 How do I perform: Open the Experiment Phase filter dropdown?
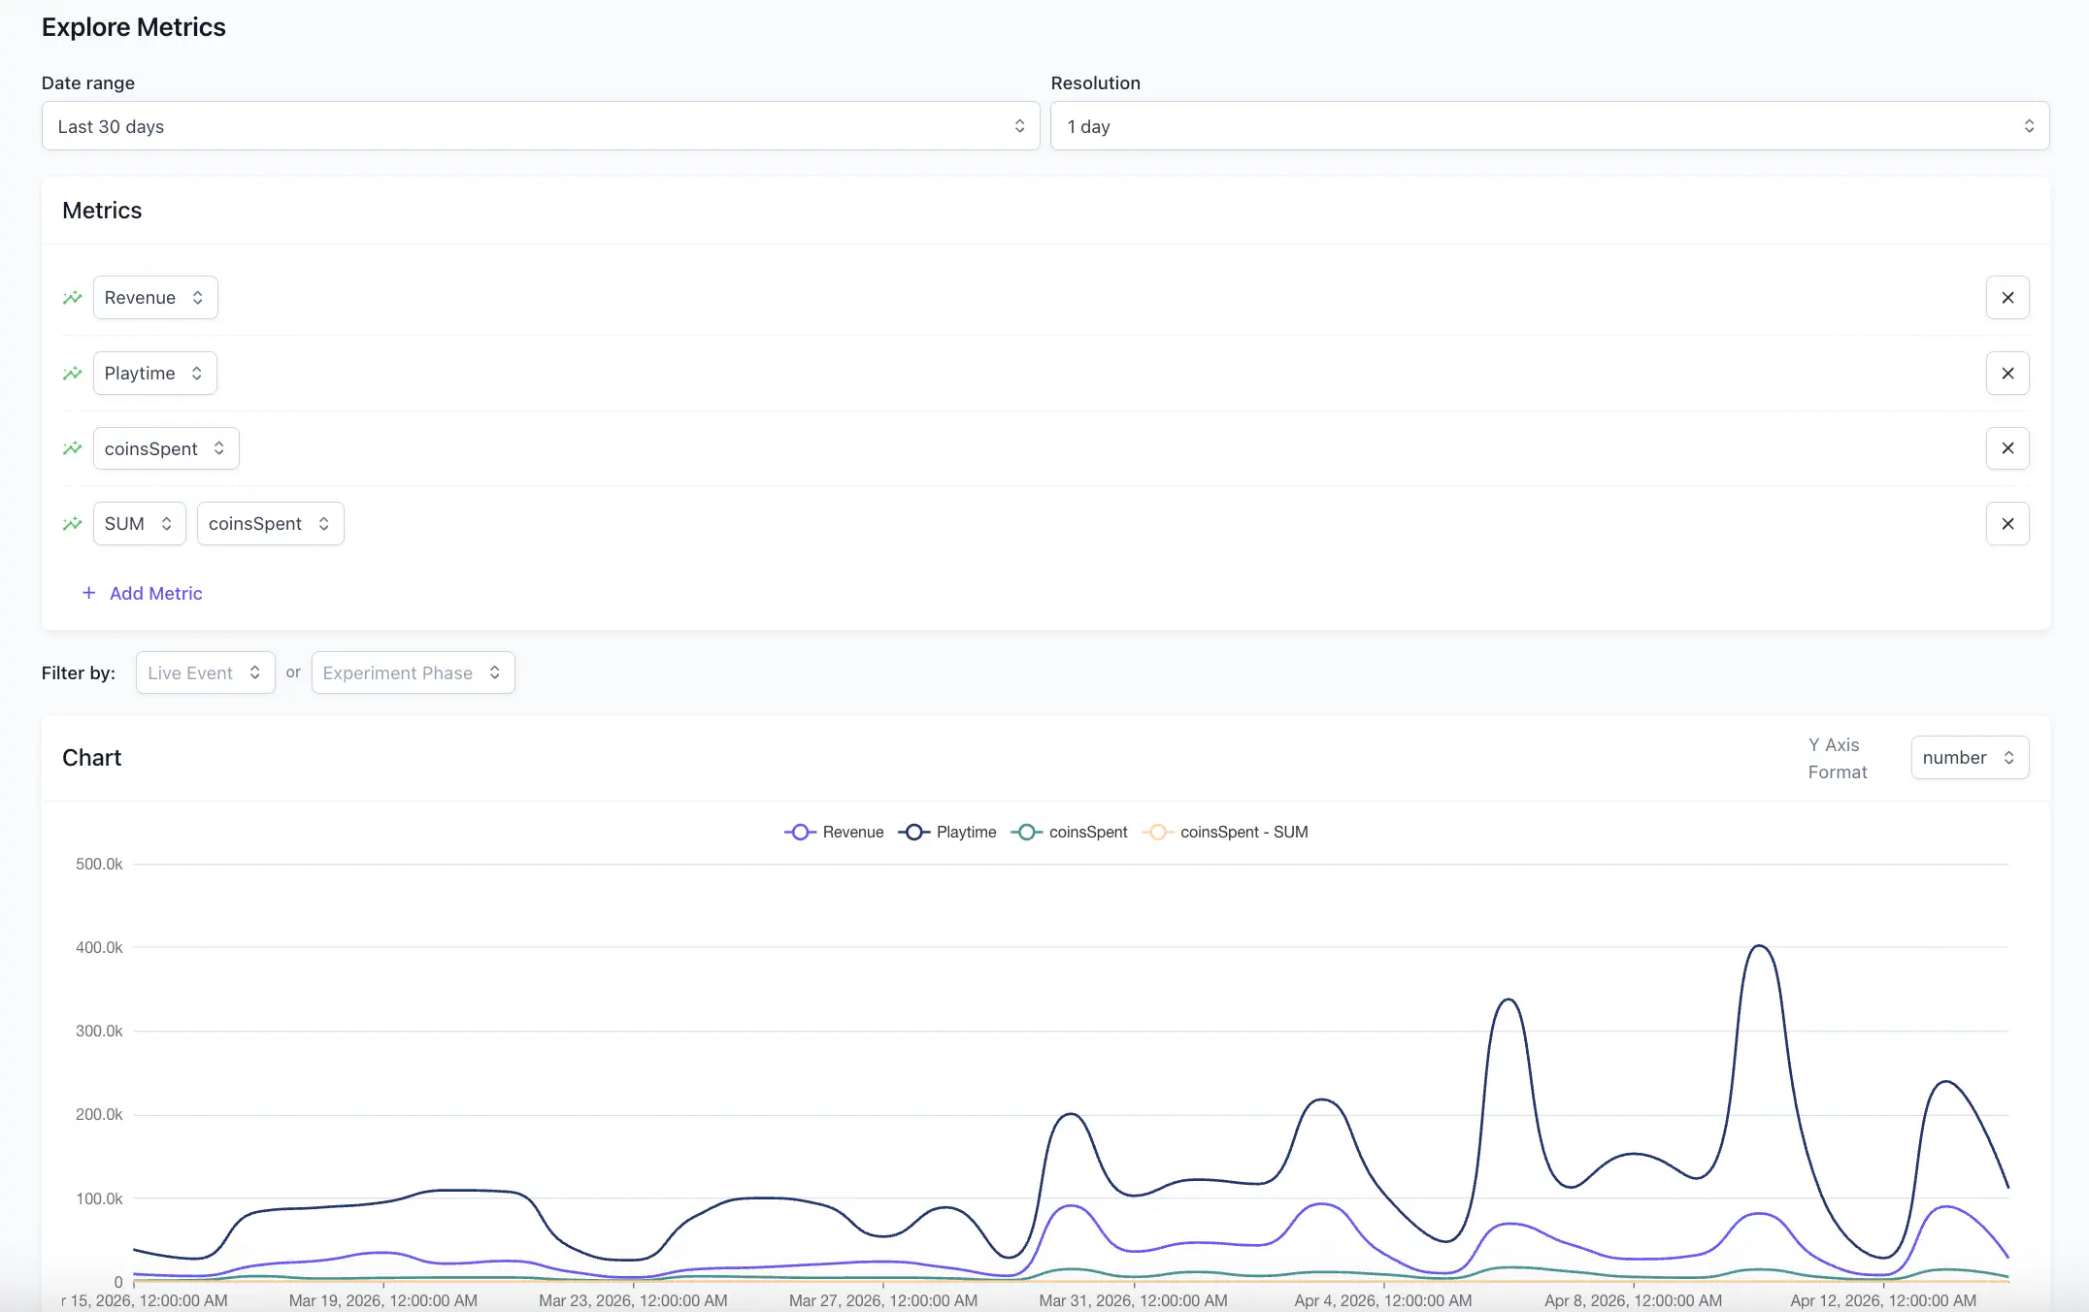click(413, 672)
